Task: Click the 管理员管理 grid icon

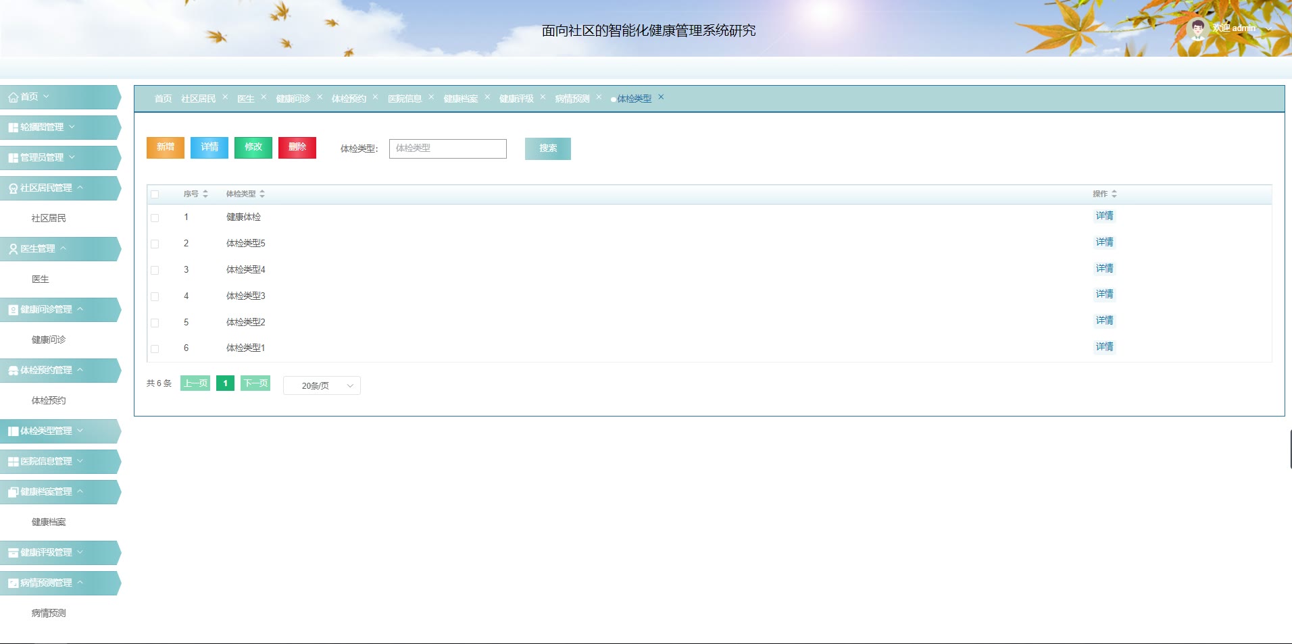Action: [x=13, y=158]
